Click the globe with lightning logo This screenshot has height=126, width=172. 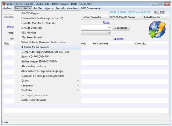coord(157,29)
